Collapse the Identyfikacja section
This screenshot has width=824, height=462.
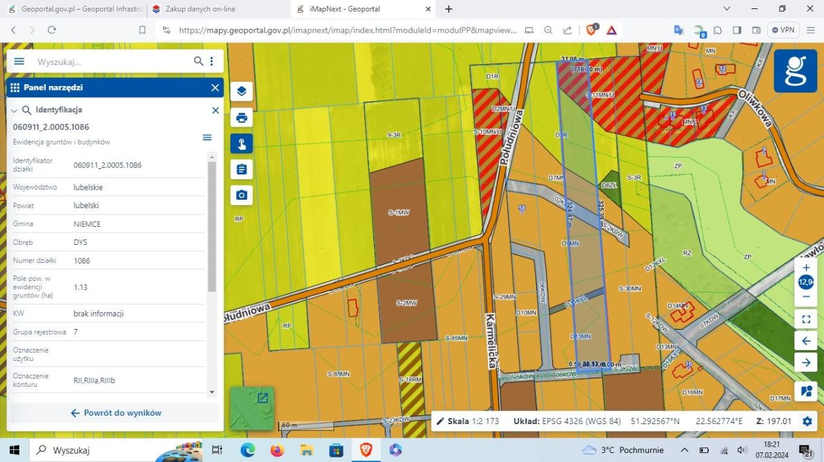point(14,110)
